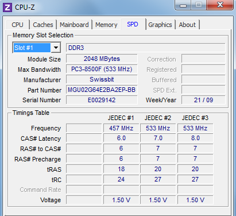Screen dimensions: 236x216
Task: Select the SPD tab
Action: click(x=133, y=24)
